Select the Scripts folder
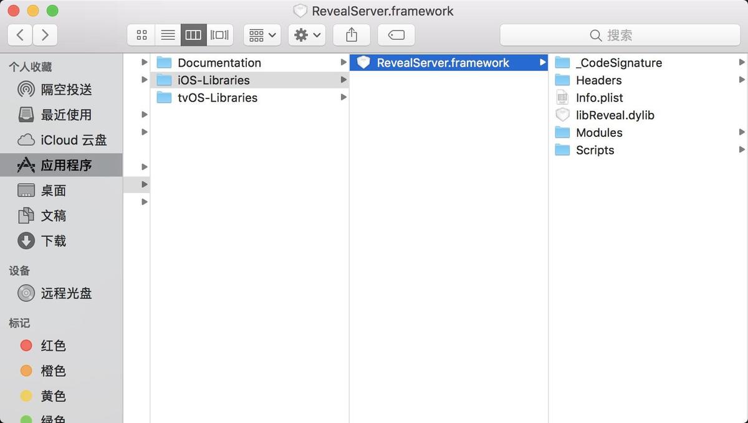This screenshot has height=423, width=748. click(x=648, y=150)
